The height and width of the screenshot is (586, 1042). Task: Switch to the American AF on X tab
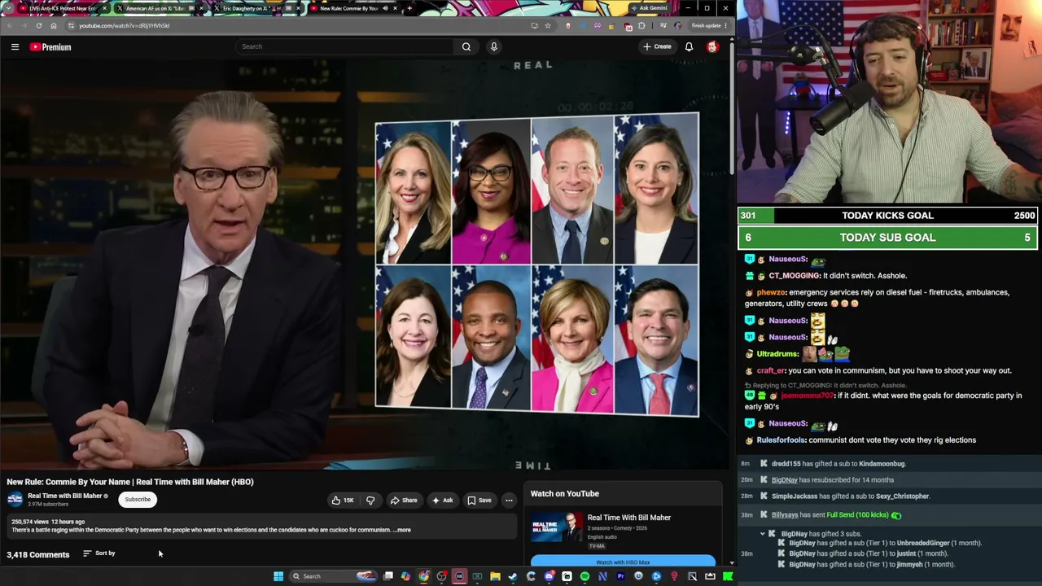(x=161, y=8)
